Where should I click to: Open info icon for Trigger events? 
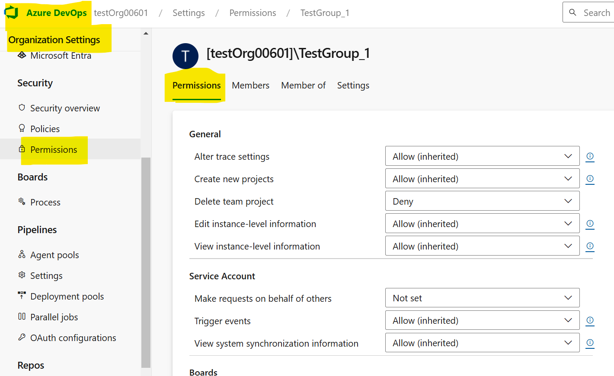[x=590, y=320]
